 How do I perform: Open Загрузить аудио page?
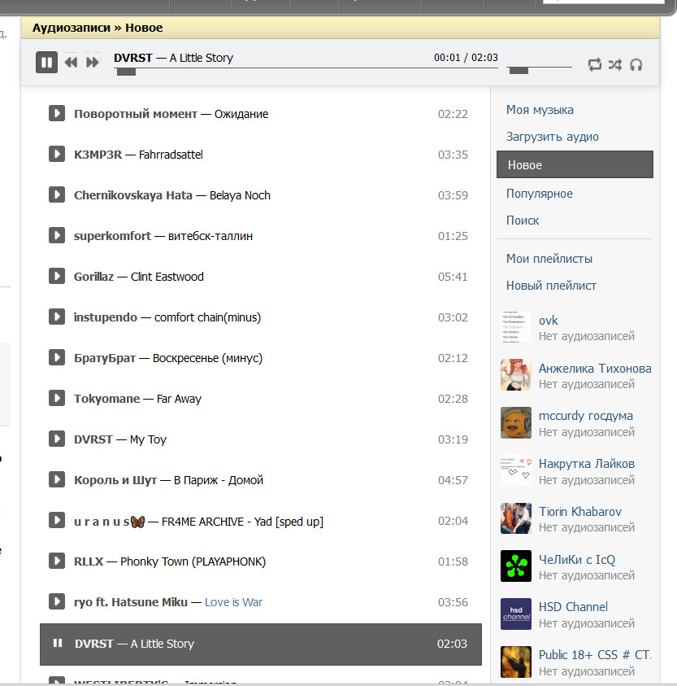pyautogui.click(x=553, y=137)
